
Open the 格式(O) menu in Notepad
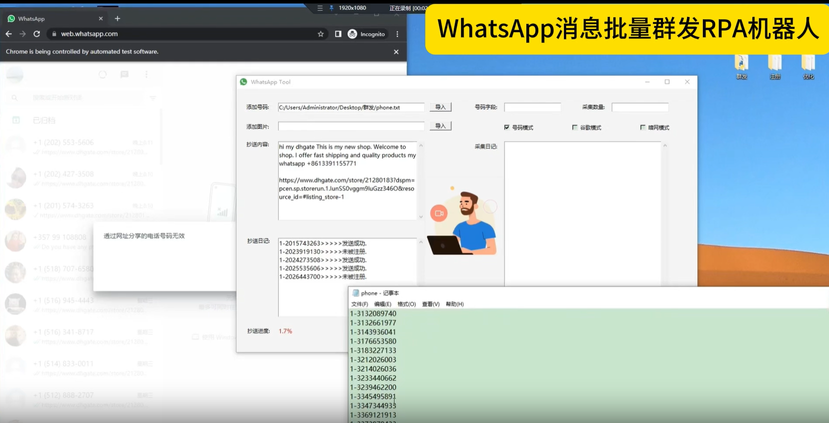406,304
